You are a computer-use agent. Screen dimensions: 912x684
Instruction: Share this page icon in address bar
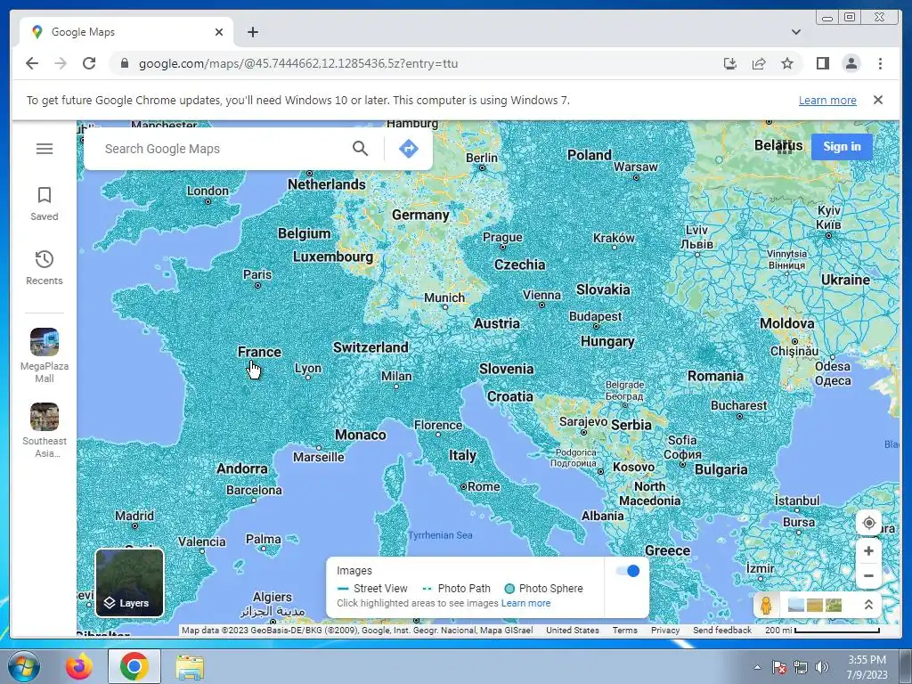(759, 63)
